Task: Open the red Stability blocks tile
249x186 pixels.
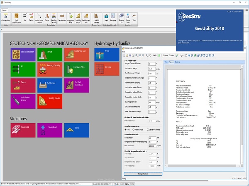Action: click(x=50, y=102)
